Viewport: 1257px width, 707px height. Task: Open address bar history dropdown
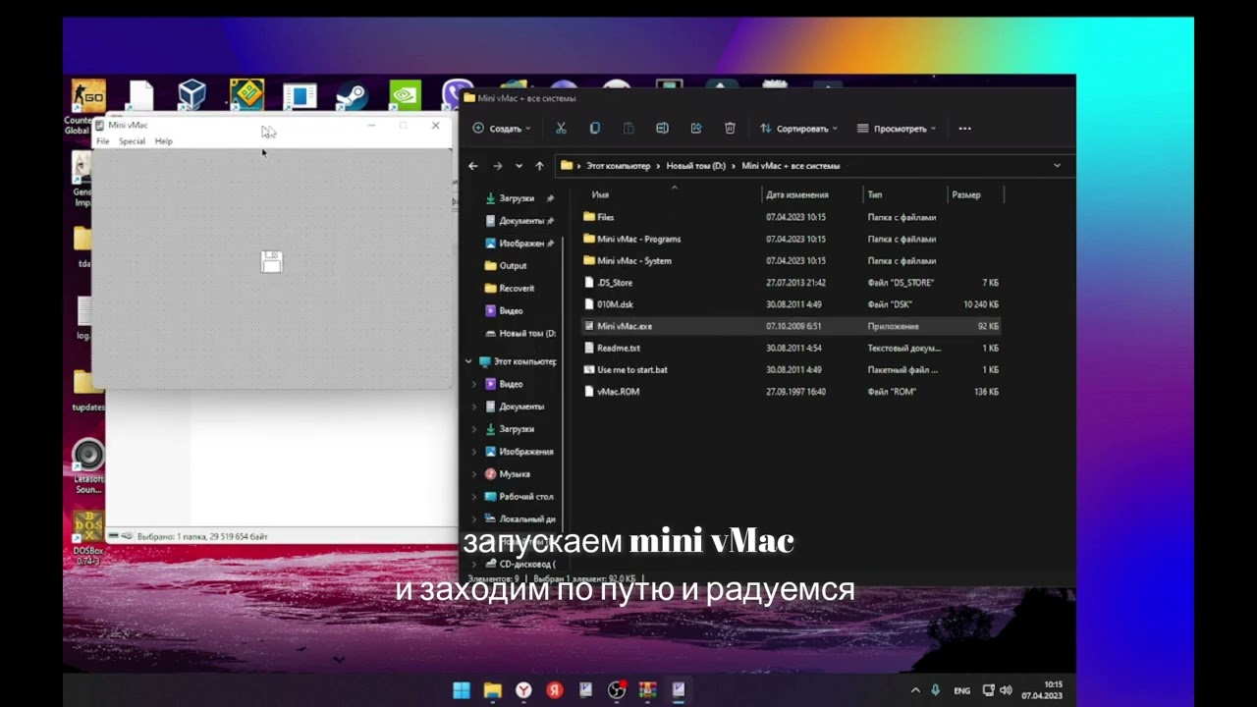pyautogui.click(x=1057, y=166)
